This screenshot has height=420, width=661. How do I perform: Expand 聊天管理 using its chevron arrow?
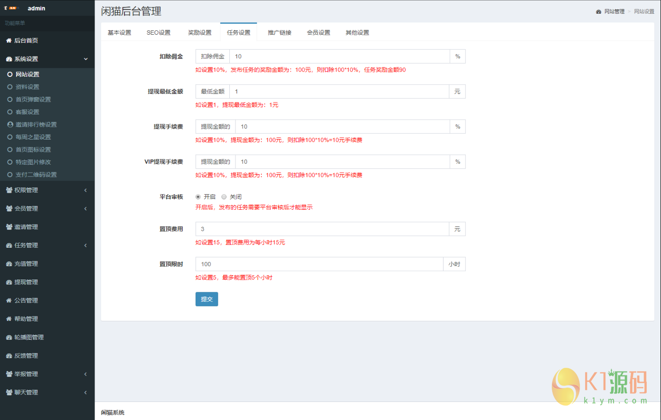coord(86,393)
